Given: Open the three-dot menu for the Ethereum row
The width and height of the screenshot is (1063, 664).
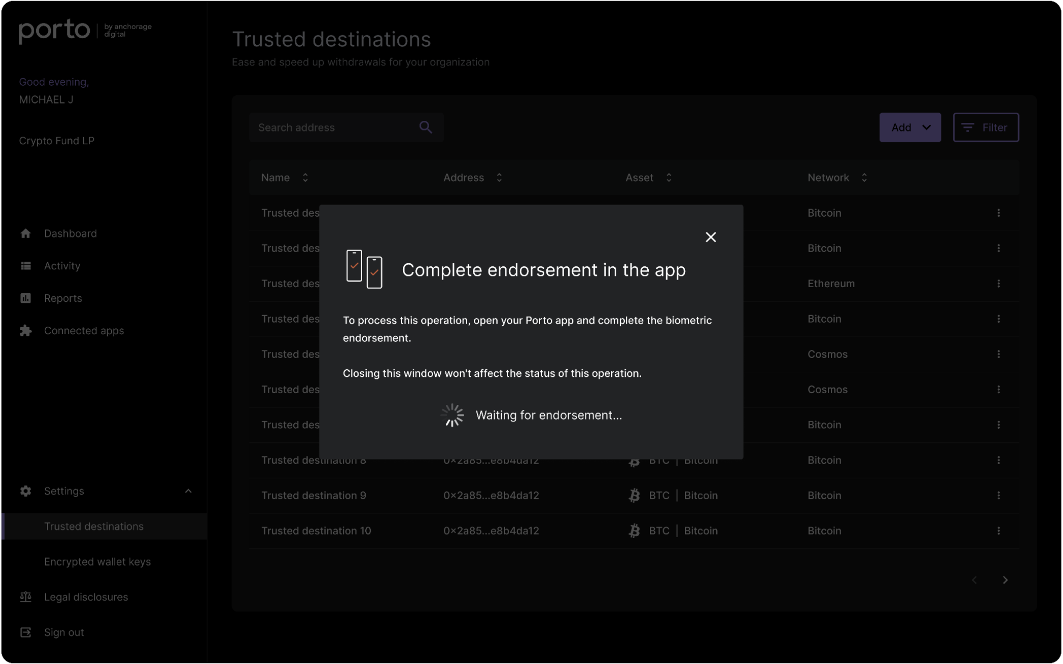Looking at the screenshot, I should coord(998,284).
